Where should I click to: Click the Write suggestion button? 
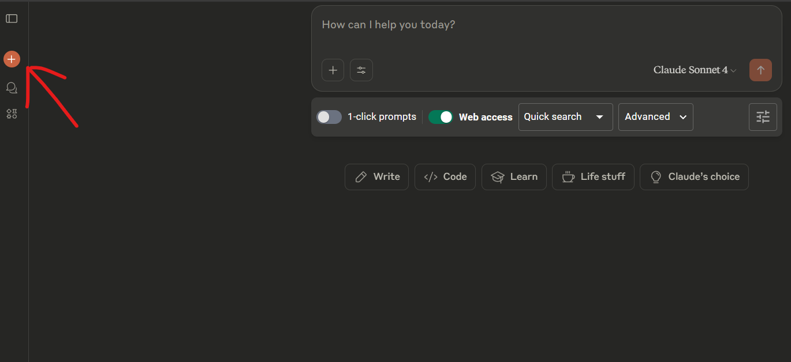[376, 177]
